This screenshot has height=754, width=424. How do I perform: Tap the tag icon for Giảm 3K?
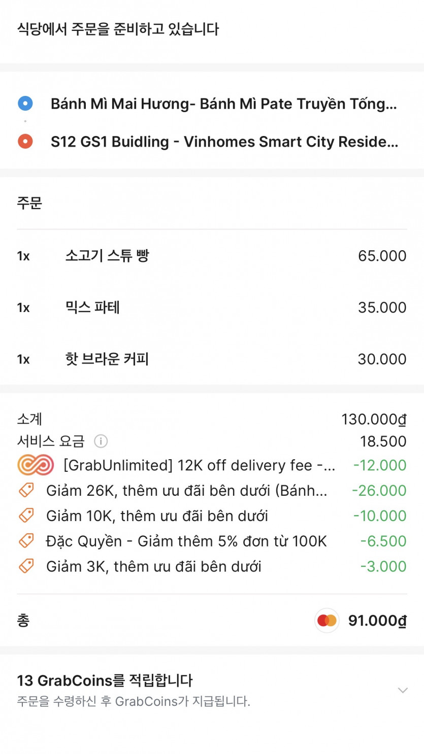pyautogui.click(x=26, y=566)
